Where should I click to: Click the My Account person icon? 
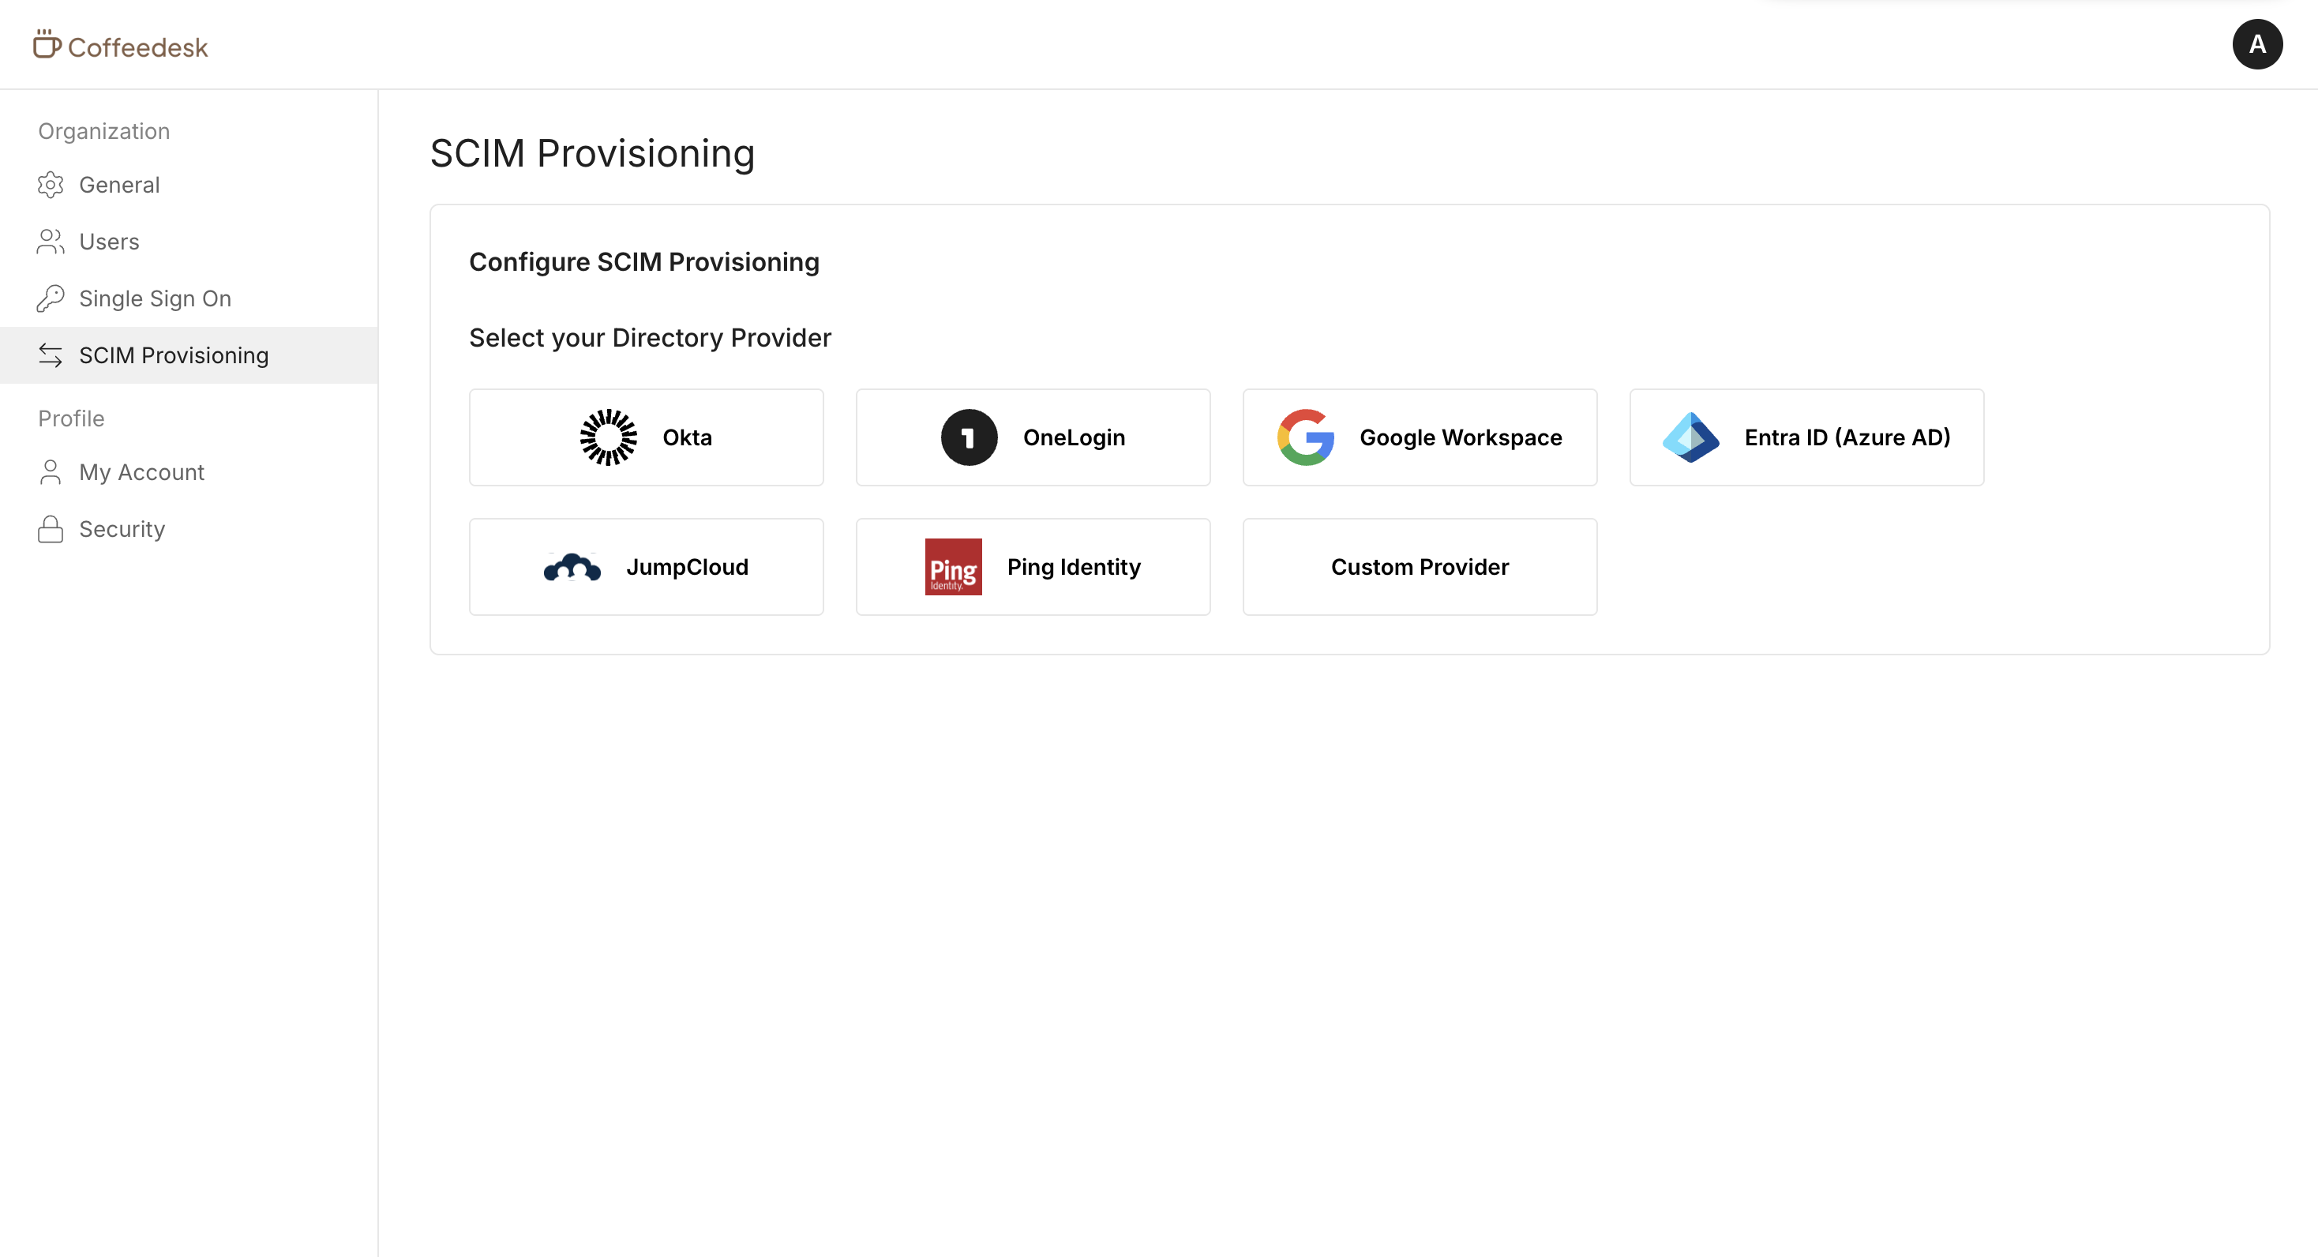[x=51, y=472]
